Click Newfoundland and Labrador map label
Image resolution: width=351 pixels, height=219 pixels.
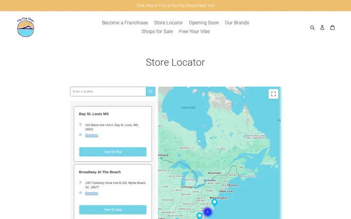(255, 137)
